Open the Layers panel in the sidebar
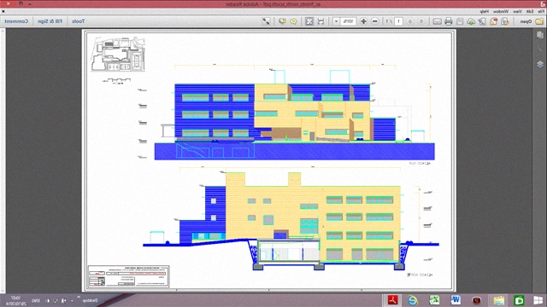The image size is (547, 307). point(540,65)
